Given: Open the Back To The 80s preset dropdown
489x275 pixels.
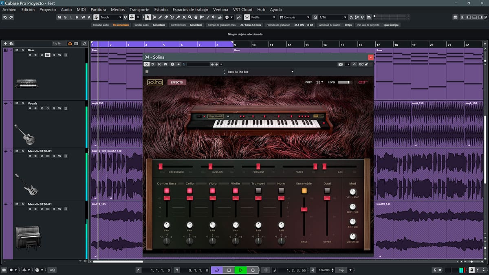Looking at the screenshot, I should tap(259, 72).
